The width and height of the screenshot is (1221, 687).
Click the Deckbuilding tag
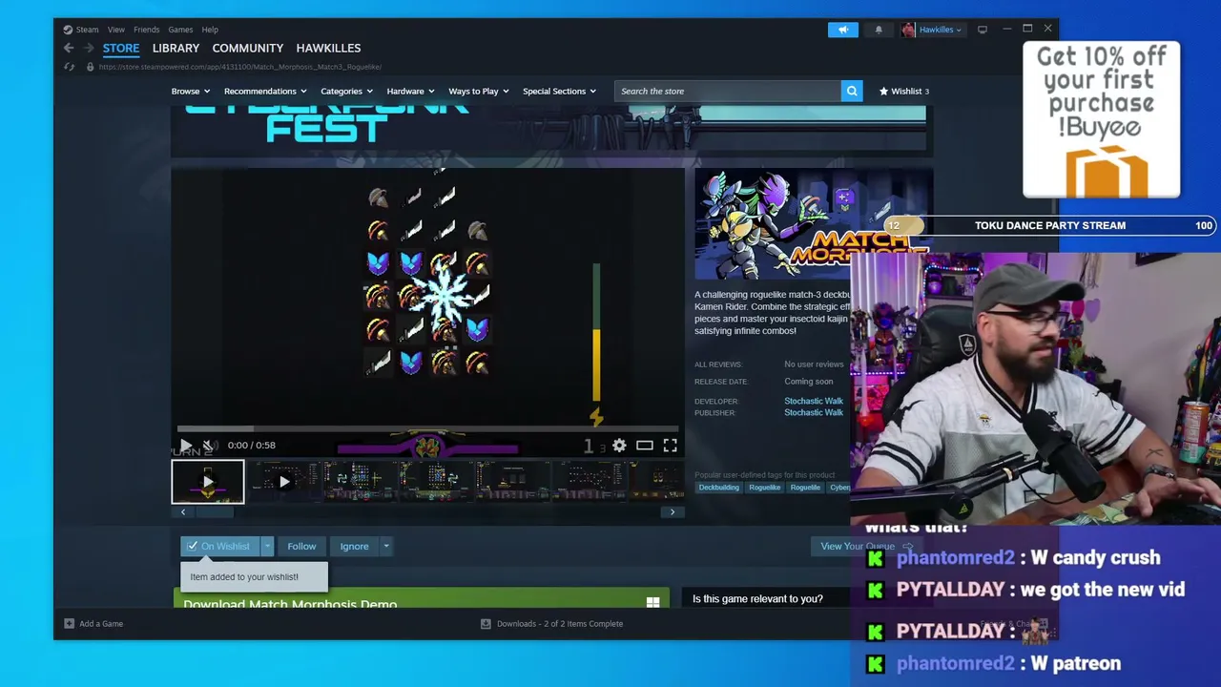pyautogui.click(x=718, y=488)
